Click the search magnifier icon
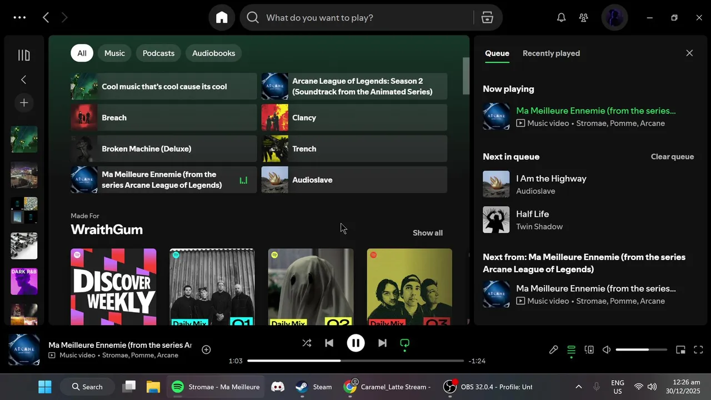Screen dimensions: 711x400 pyautogui.click(x=253, y=18)
